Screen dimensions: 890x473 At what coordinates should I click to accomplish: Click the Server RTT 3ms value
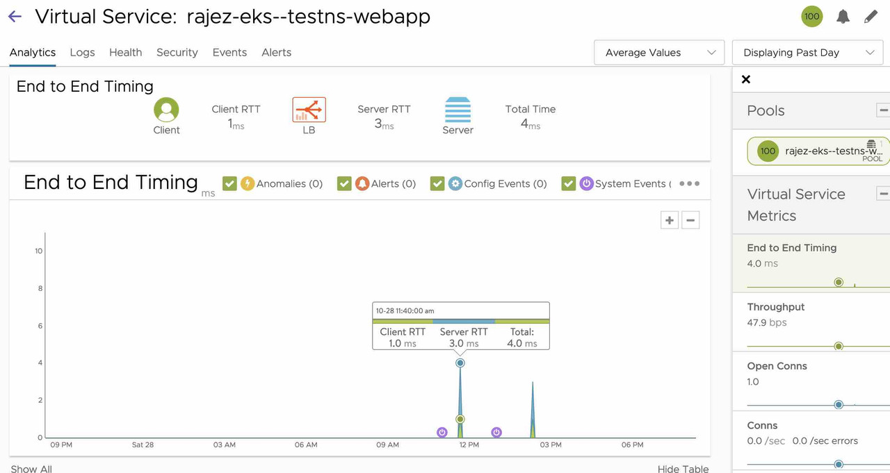point(384,124)
